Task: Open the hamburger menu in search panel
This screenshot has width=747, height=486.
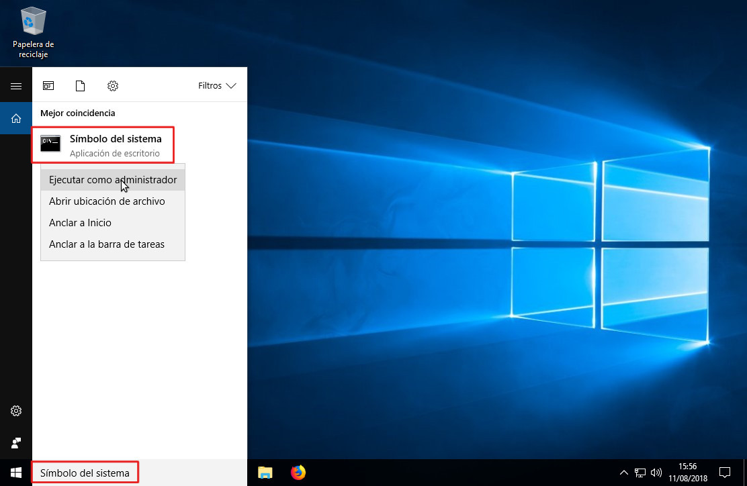Action: point(16,86)
